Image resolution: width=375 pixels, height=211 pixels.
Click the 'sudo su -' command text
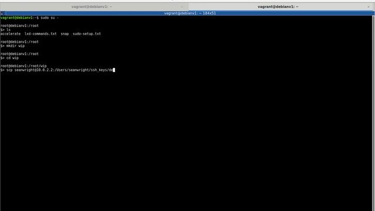coord(49,18)
